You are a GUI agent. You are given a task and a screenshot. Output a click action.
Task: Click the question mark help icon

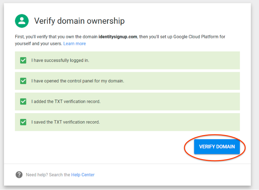pyautogui.click(x=19, y=175)
